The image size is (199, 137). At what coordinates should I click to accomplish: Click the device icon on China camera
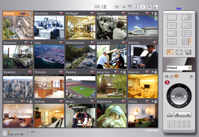coord(156,102)
